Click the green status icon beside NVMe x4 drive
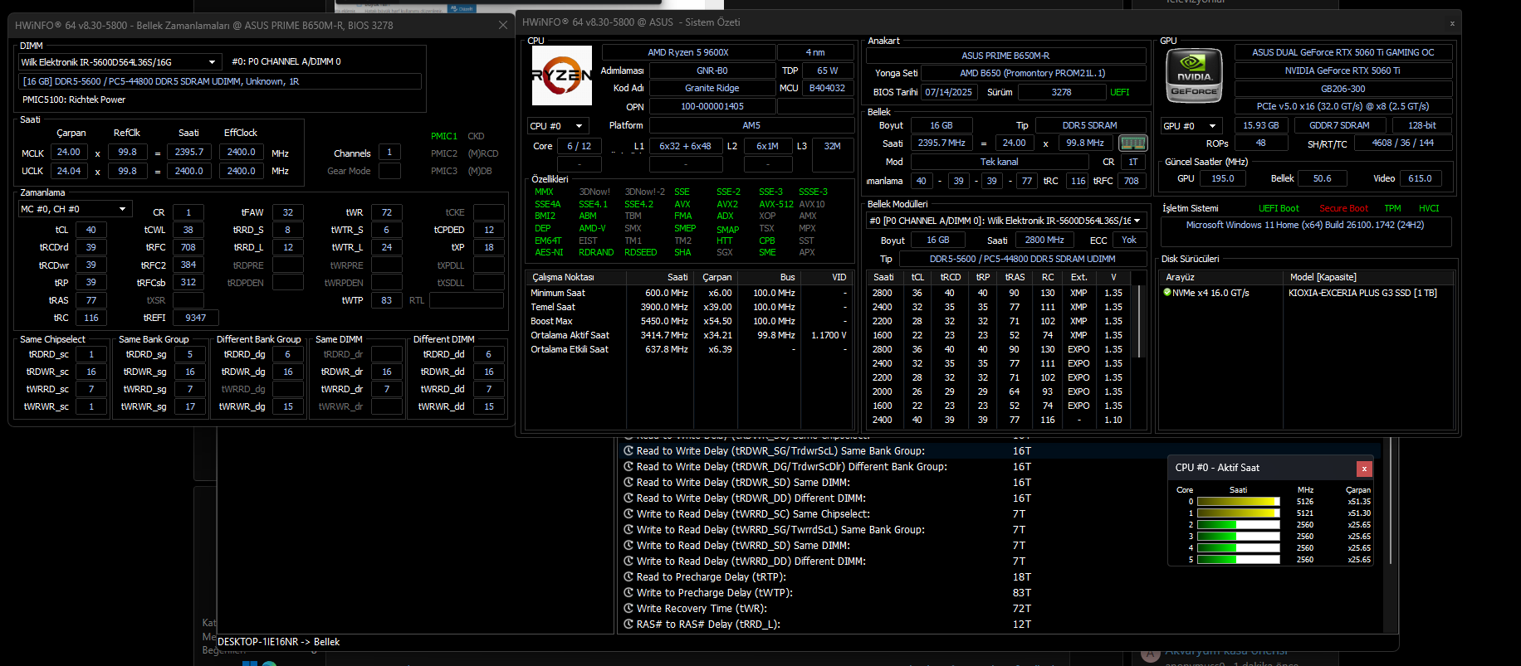Viewport: 1521px width, 666px height. [x=1167, y=293]
